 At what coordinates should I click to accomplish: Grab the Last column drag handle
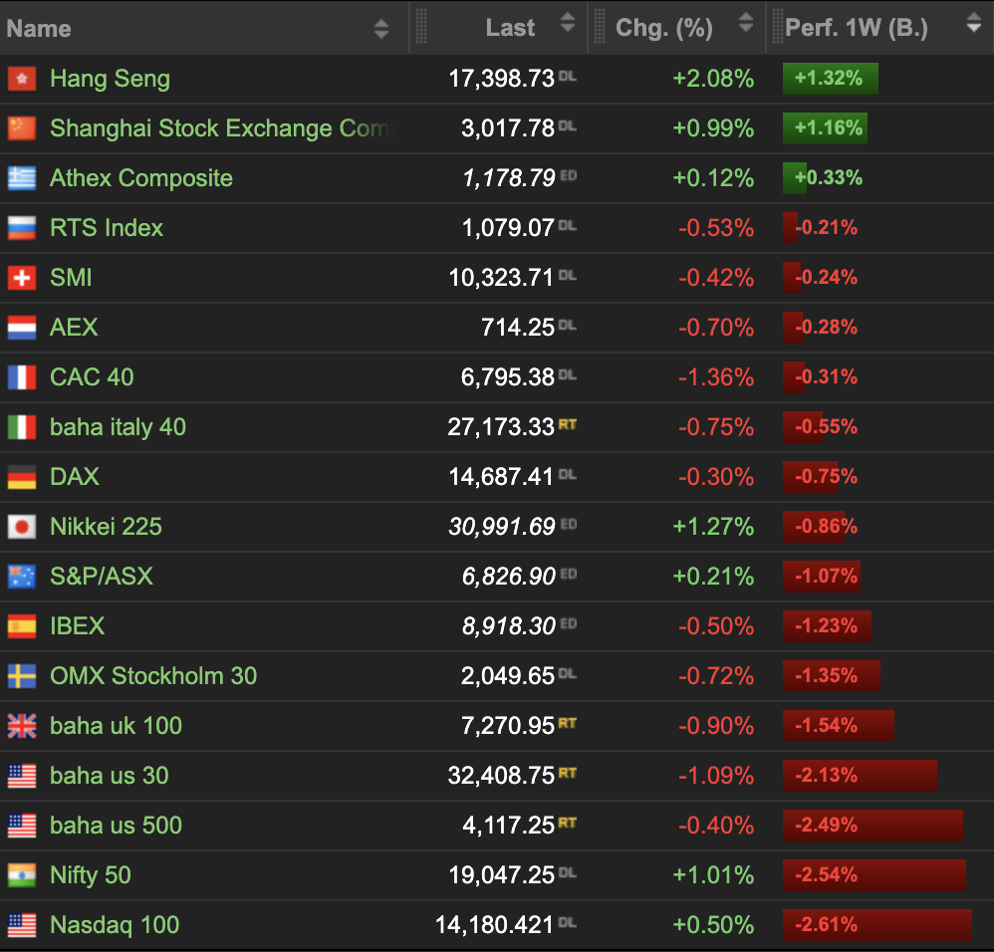(x=421, y=27)
